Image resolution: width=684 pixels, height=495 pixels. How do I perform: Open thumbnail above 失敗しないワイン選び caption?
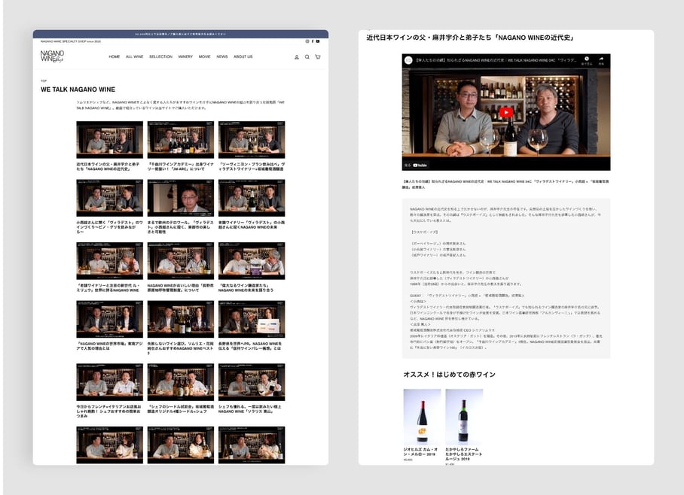181,319
